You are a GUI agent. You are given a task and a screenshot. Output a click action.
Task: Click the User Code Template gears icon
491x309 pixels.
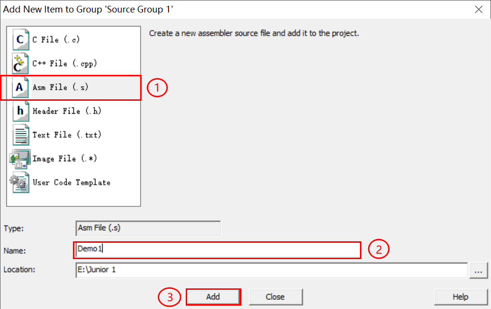(x=19, y=182)
